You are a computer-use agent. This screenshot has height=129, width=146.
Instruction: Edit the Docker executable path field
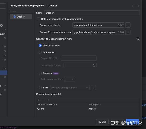(x=98, y=25)
